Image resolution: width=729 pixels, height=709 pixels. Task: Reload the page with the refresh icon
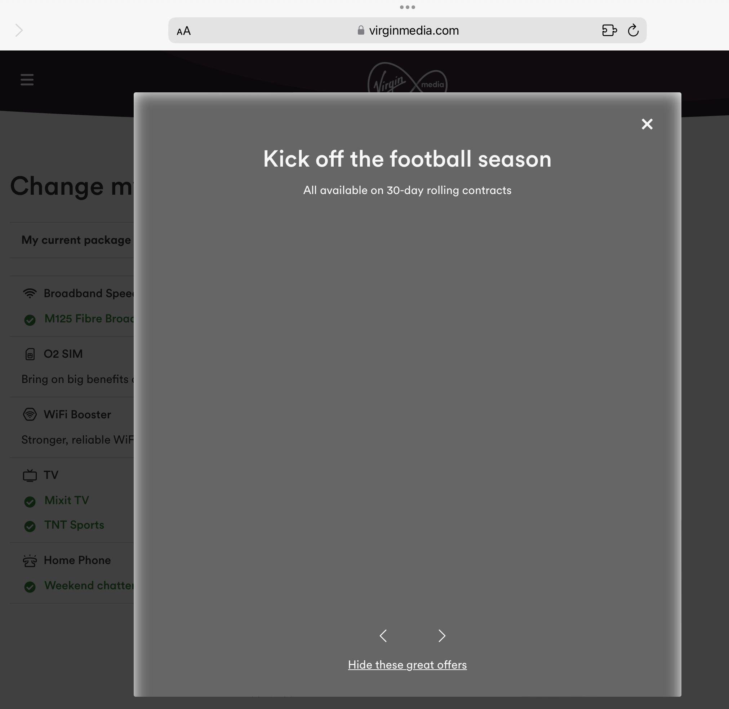pyautogui.click(x=633, y=31)
